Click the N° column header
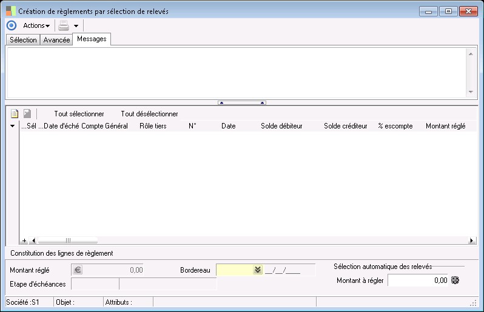 coord(192,126)
